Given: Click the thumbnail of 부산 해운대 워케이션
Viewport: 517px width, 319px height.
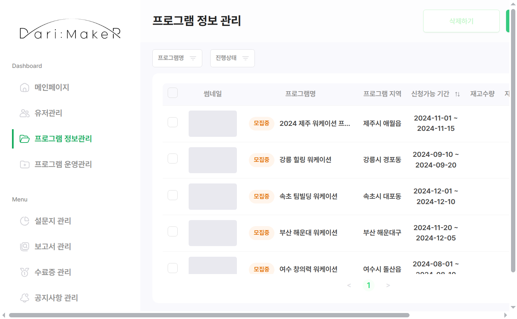Looking at the screenshot, I should click(x=213, y=233).
